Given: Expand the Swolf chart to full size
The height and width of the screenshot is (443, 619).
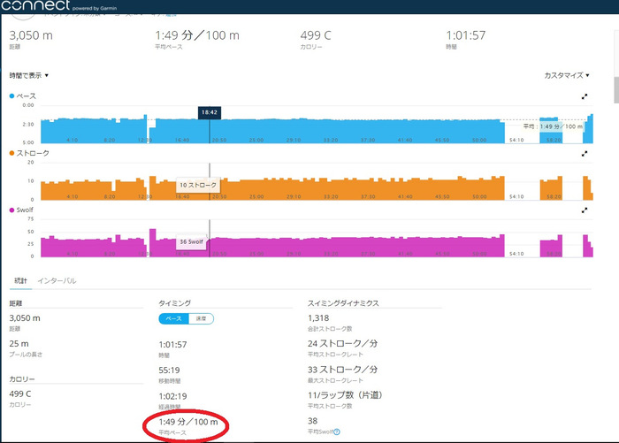Looking at the screenshot, I should click(585, 210).
